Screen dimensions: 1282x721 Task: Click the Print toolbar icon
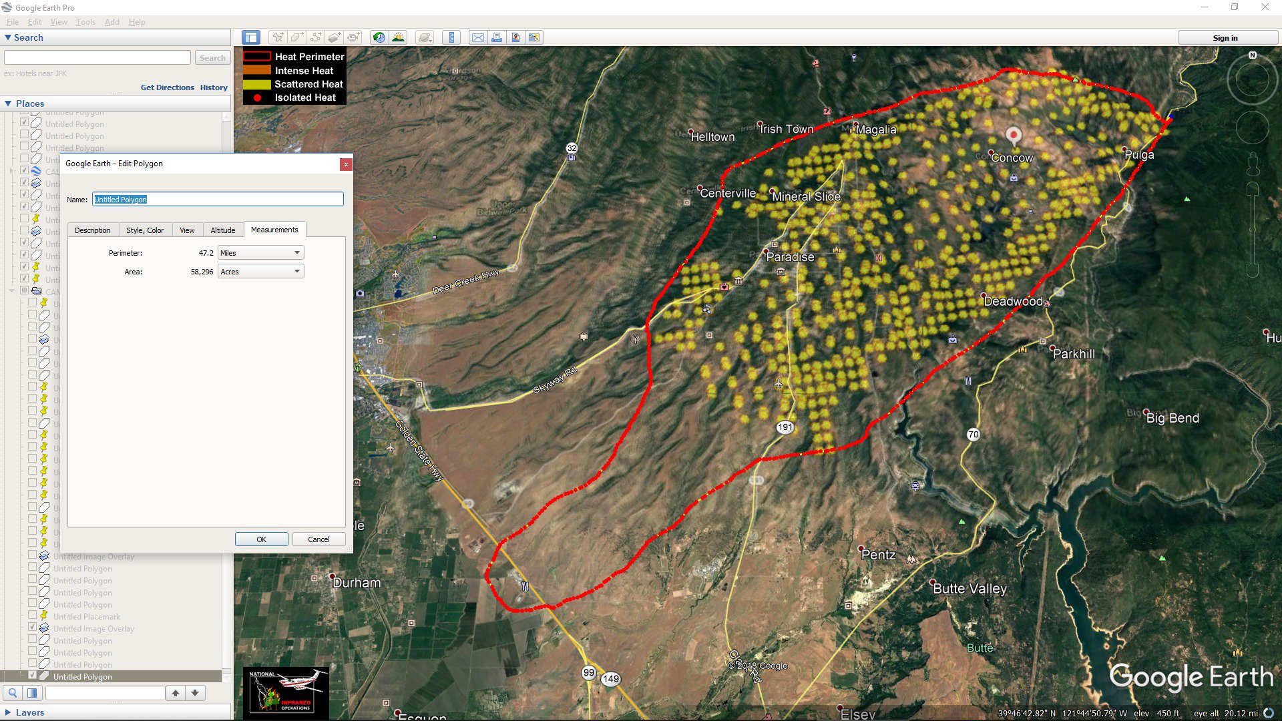point(497,37)
